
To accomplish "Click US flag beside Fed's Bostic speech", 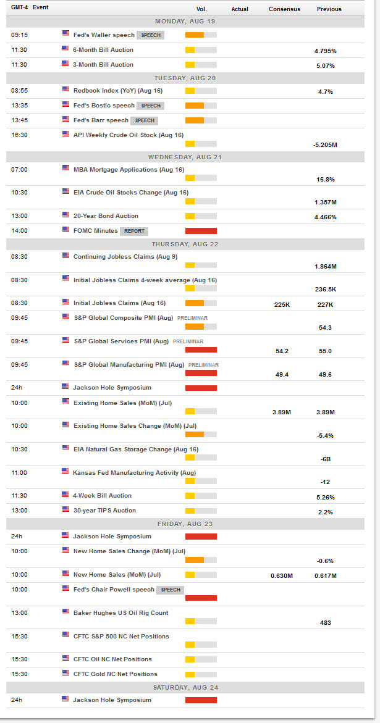I will click(65, 104).
